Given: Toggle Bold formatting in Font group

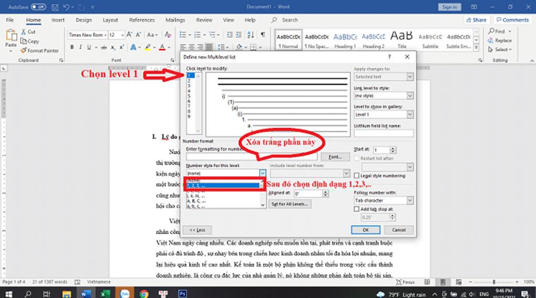Looking at the screenshot, I should [72, 47].
